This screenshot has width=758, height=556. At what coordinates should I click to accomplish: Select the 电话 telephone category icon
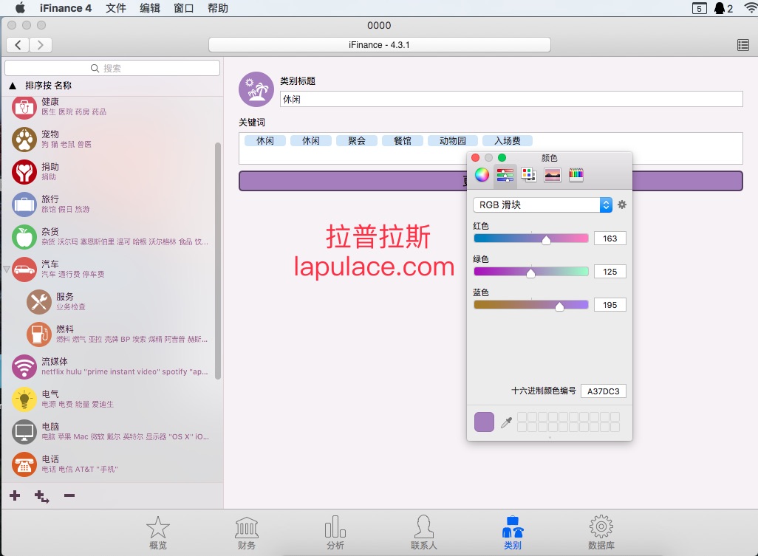click(24, 464)
